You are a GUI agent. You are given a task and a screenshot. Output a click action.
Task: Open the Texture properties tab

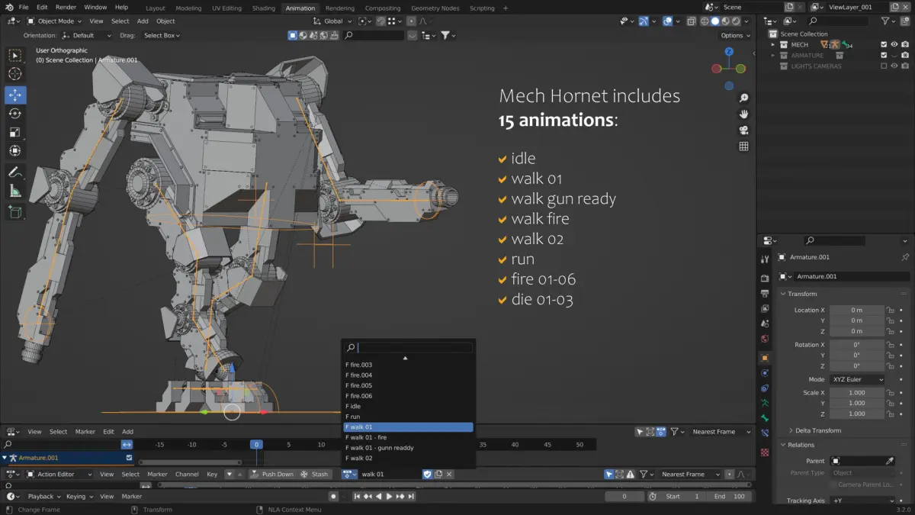(765, 452)
